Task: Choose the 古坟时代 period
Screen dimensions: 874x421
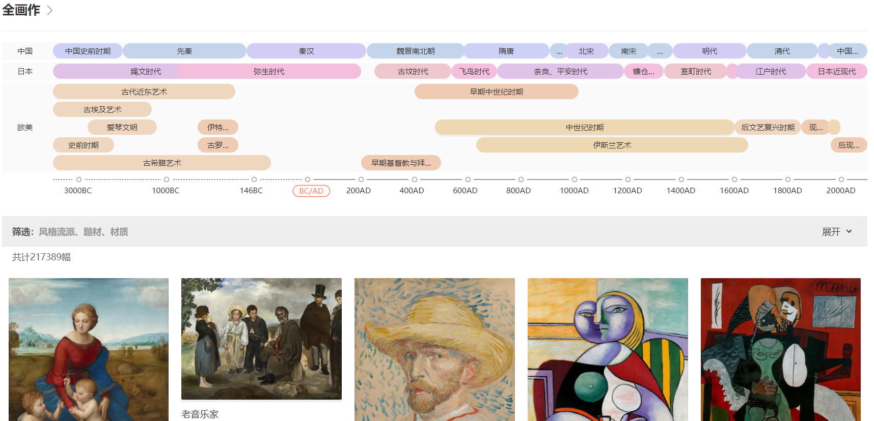Action: [x=413, y=71]
